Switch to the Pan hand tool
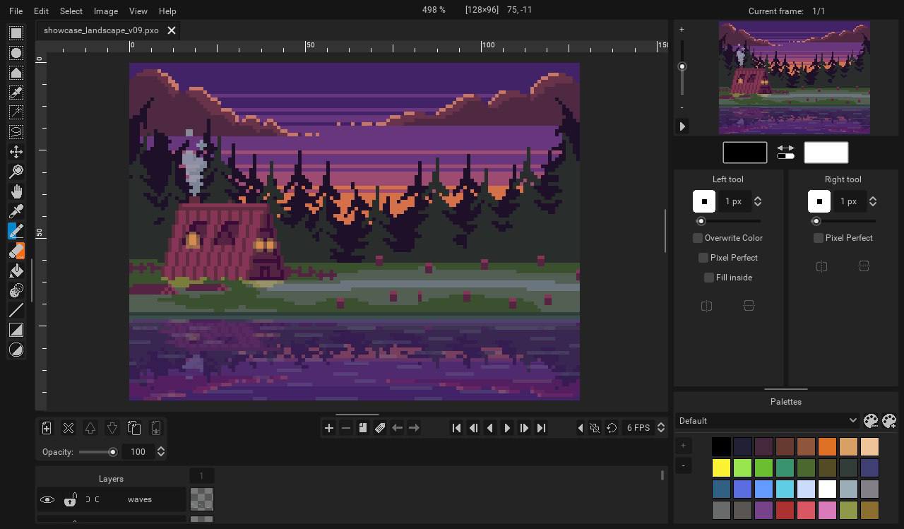The height and width of the screenshot is (529, 904). pyautogui.click(x=16, y=191)
